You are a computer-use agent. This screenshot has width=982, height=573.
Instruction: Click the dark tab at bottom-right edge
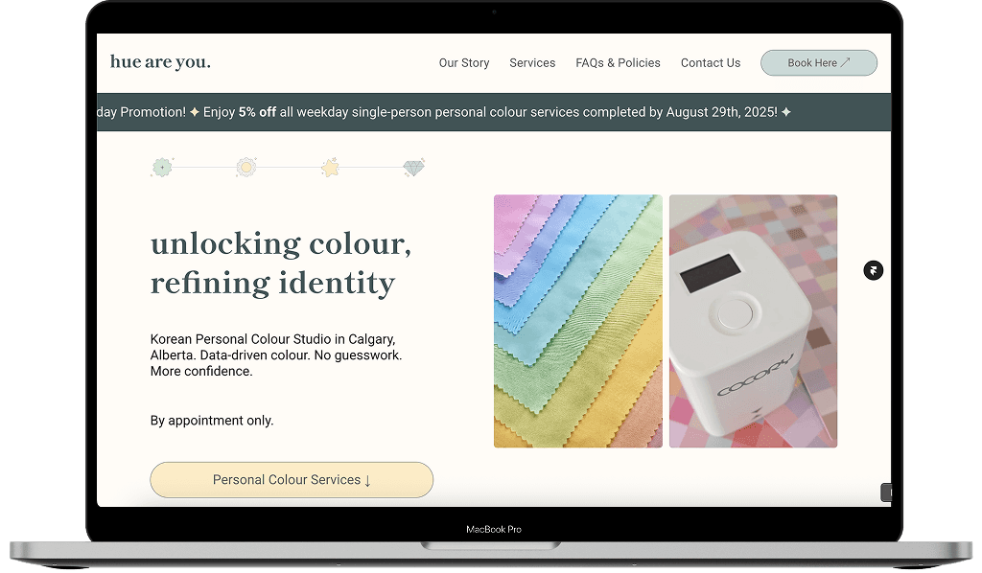pos(886,493)
